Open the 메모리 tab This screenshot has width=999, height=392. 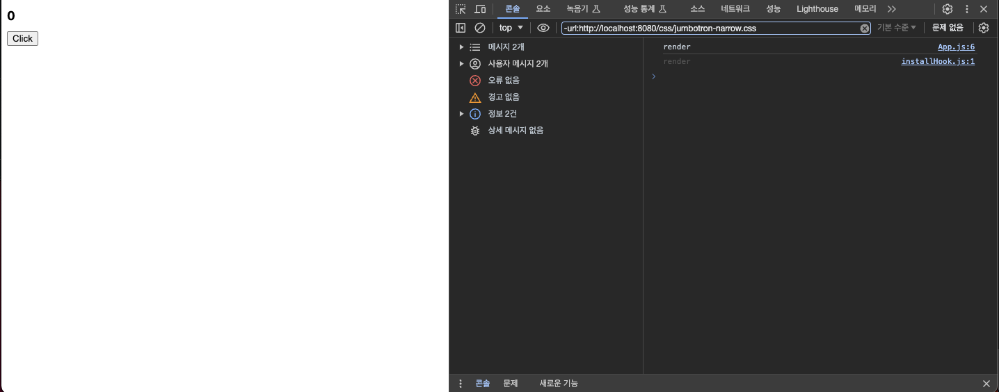pyautogui.click(x=865, y=9)
